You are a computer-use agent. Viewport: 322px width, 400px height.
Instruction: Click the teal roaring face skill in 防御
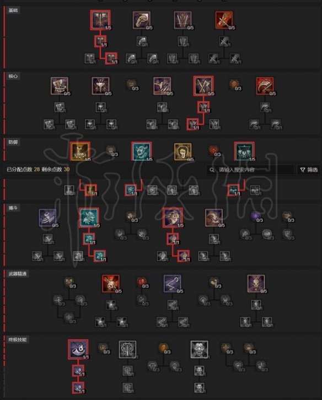point(142,152)
